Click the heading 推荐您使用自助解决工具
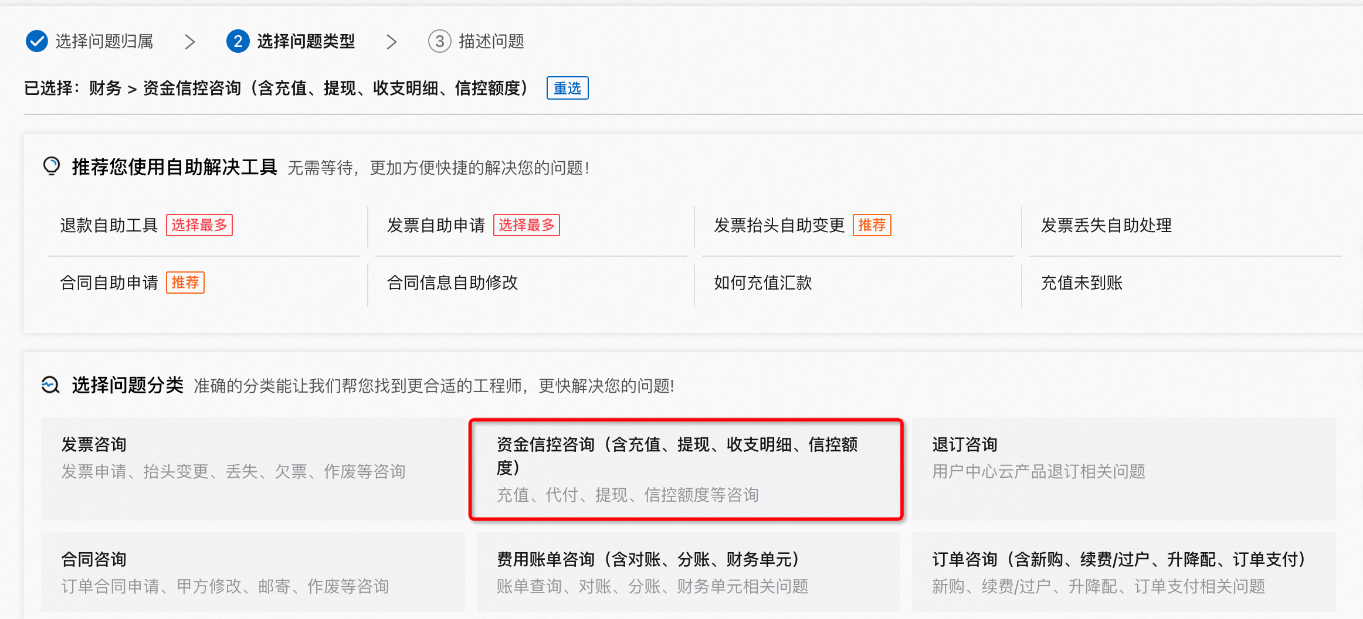 point(174,167)
